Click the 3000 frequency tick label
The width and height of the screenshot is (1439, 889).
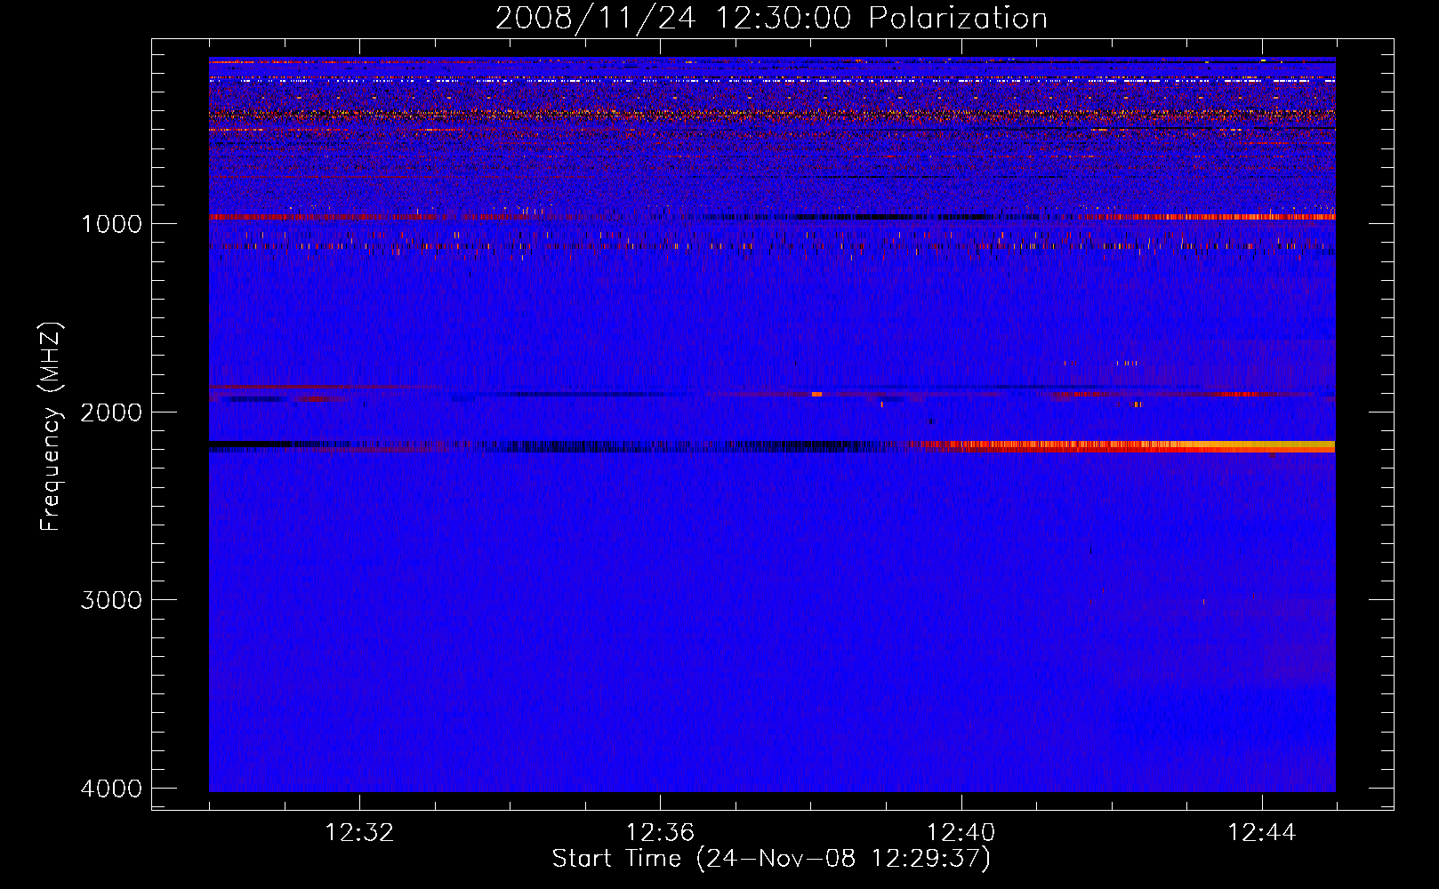click(x=111, y=600)
